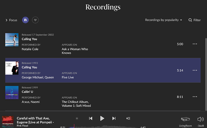Toggle the library-only view button

tap(26, 20)
